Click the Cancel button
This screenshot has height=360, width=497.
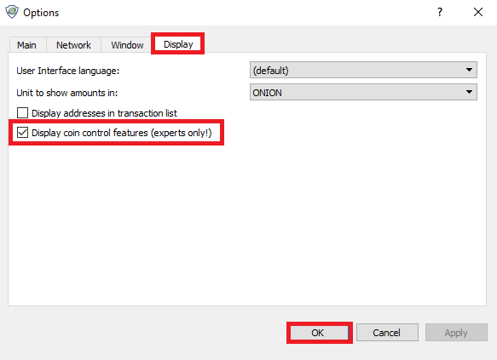387,333
